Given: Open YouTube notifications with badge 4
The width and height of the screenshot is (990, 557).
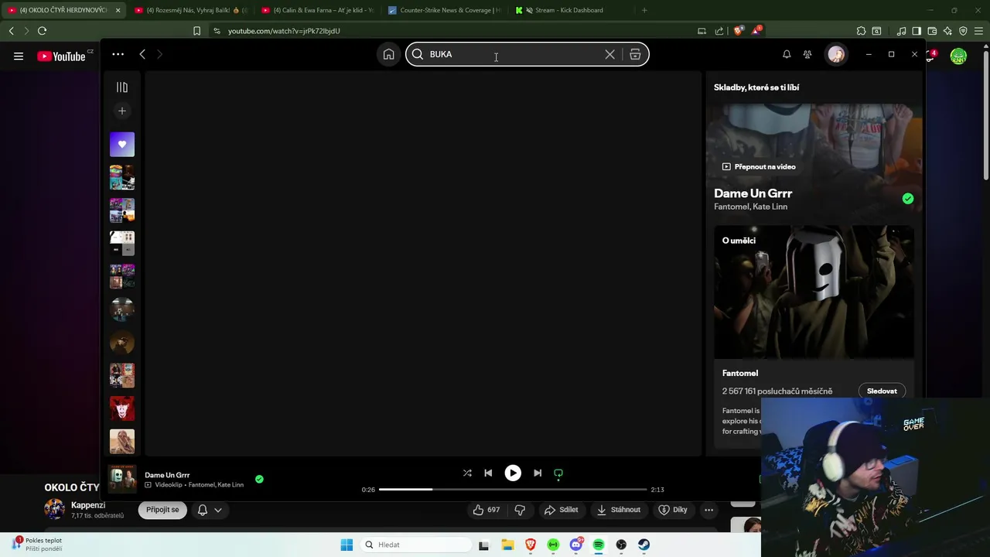Looking at the screenshot, I should coord(930,56).
